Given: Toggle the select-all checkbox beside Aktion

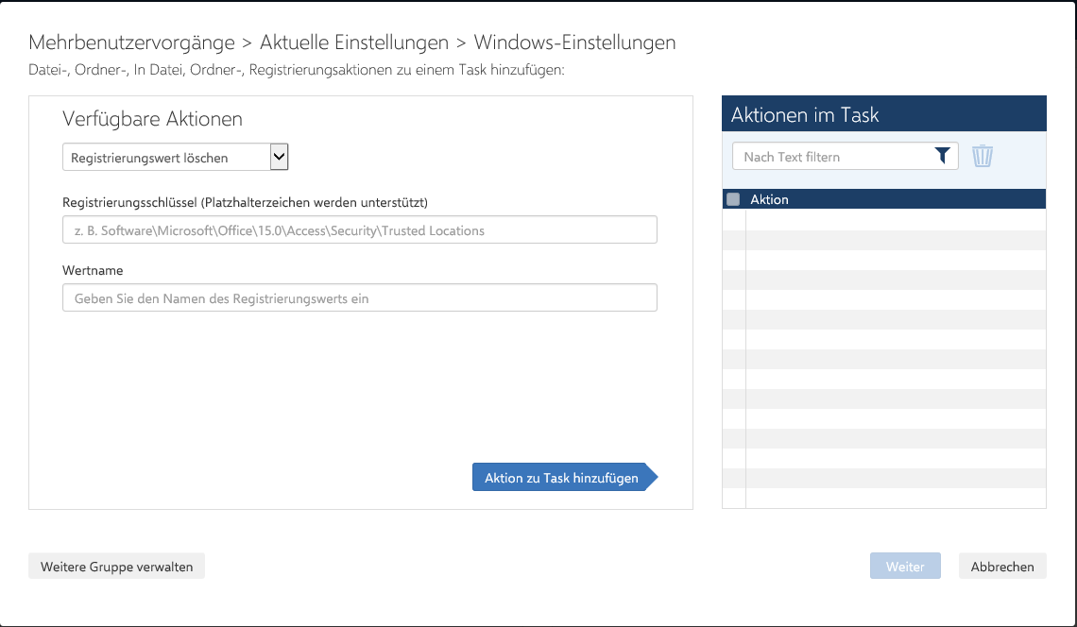Looking at the screenshot, I should coord(733,199).
